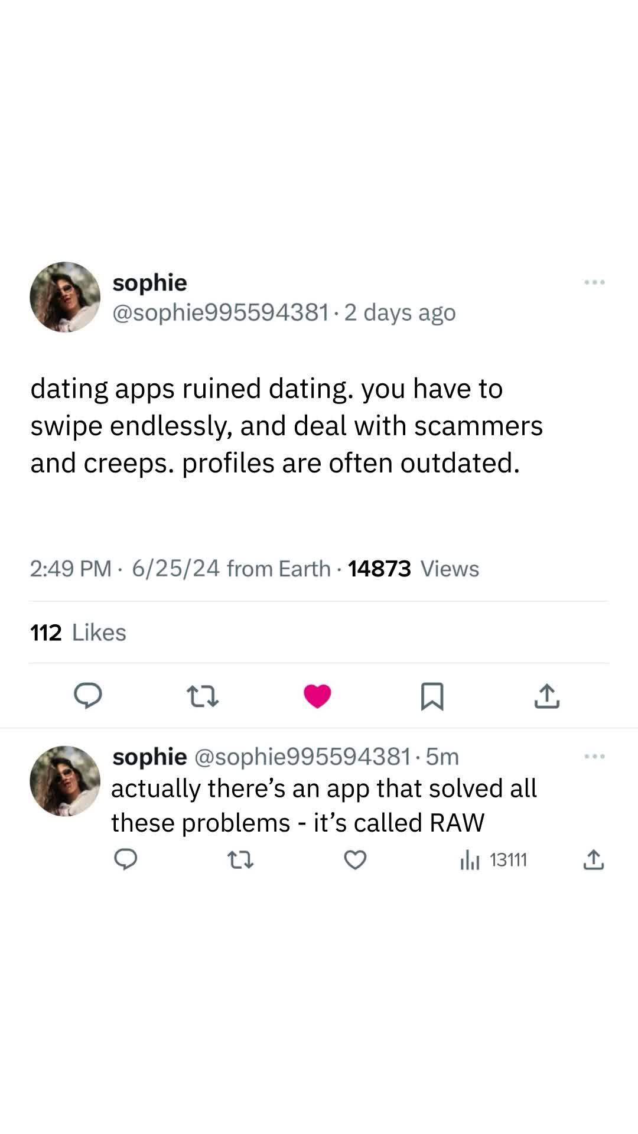638x1134 pixels.
Task: Unlike the main tweet with pink heart
Action: 317,696
